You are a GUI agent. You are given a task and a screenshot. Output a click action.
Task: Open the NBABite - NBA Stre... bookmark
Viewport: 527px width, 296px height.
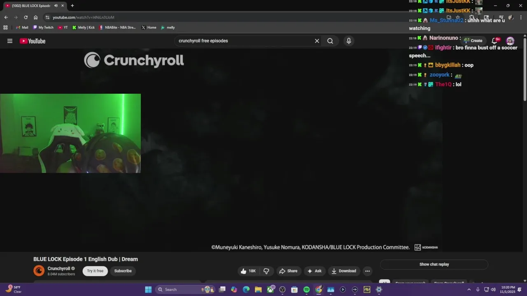click(x=117, y=28)
